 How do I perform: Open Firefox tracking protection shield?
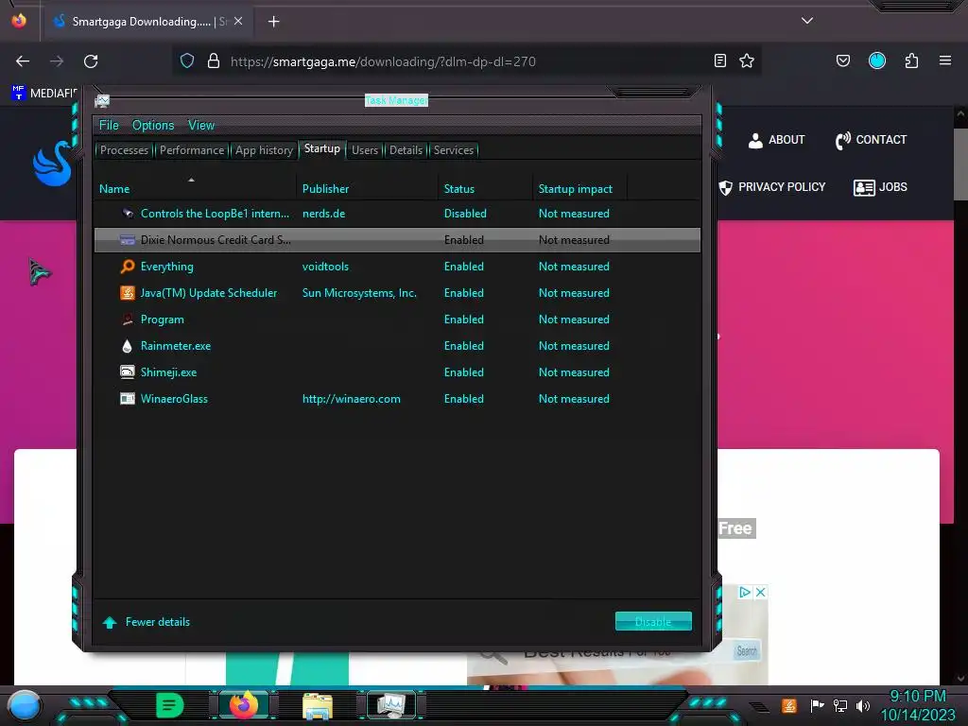coord(187,60)
